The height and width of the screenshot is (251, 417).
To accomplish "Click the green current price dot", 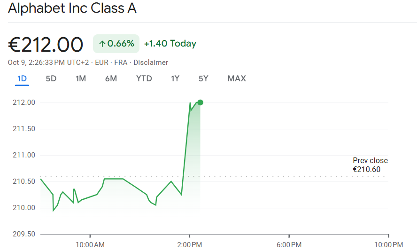I will click(x=201, y=102).
